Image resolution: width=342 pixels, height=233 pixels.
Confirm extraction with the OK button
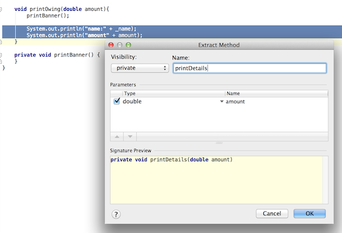click(x=310, y=214)
